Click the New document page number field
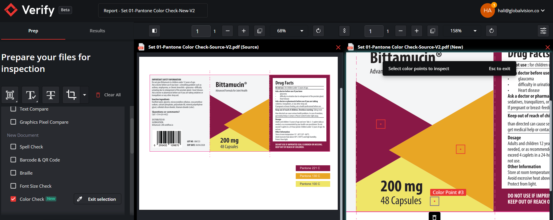Screen dimensions: 553x220 [x=374, y=31]
